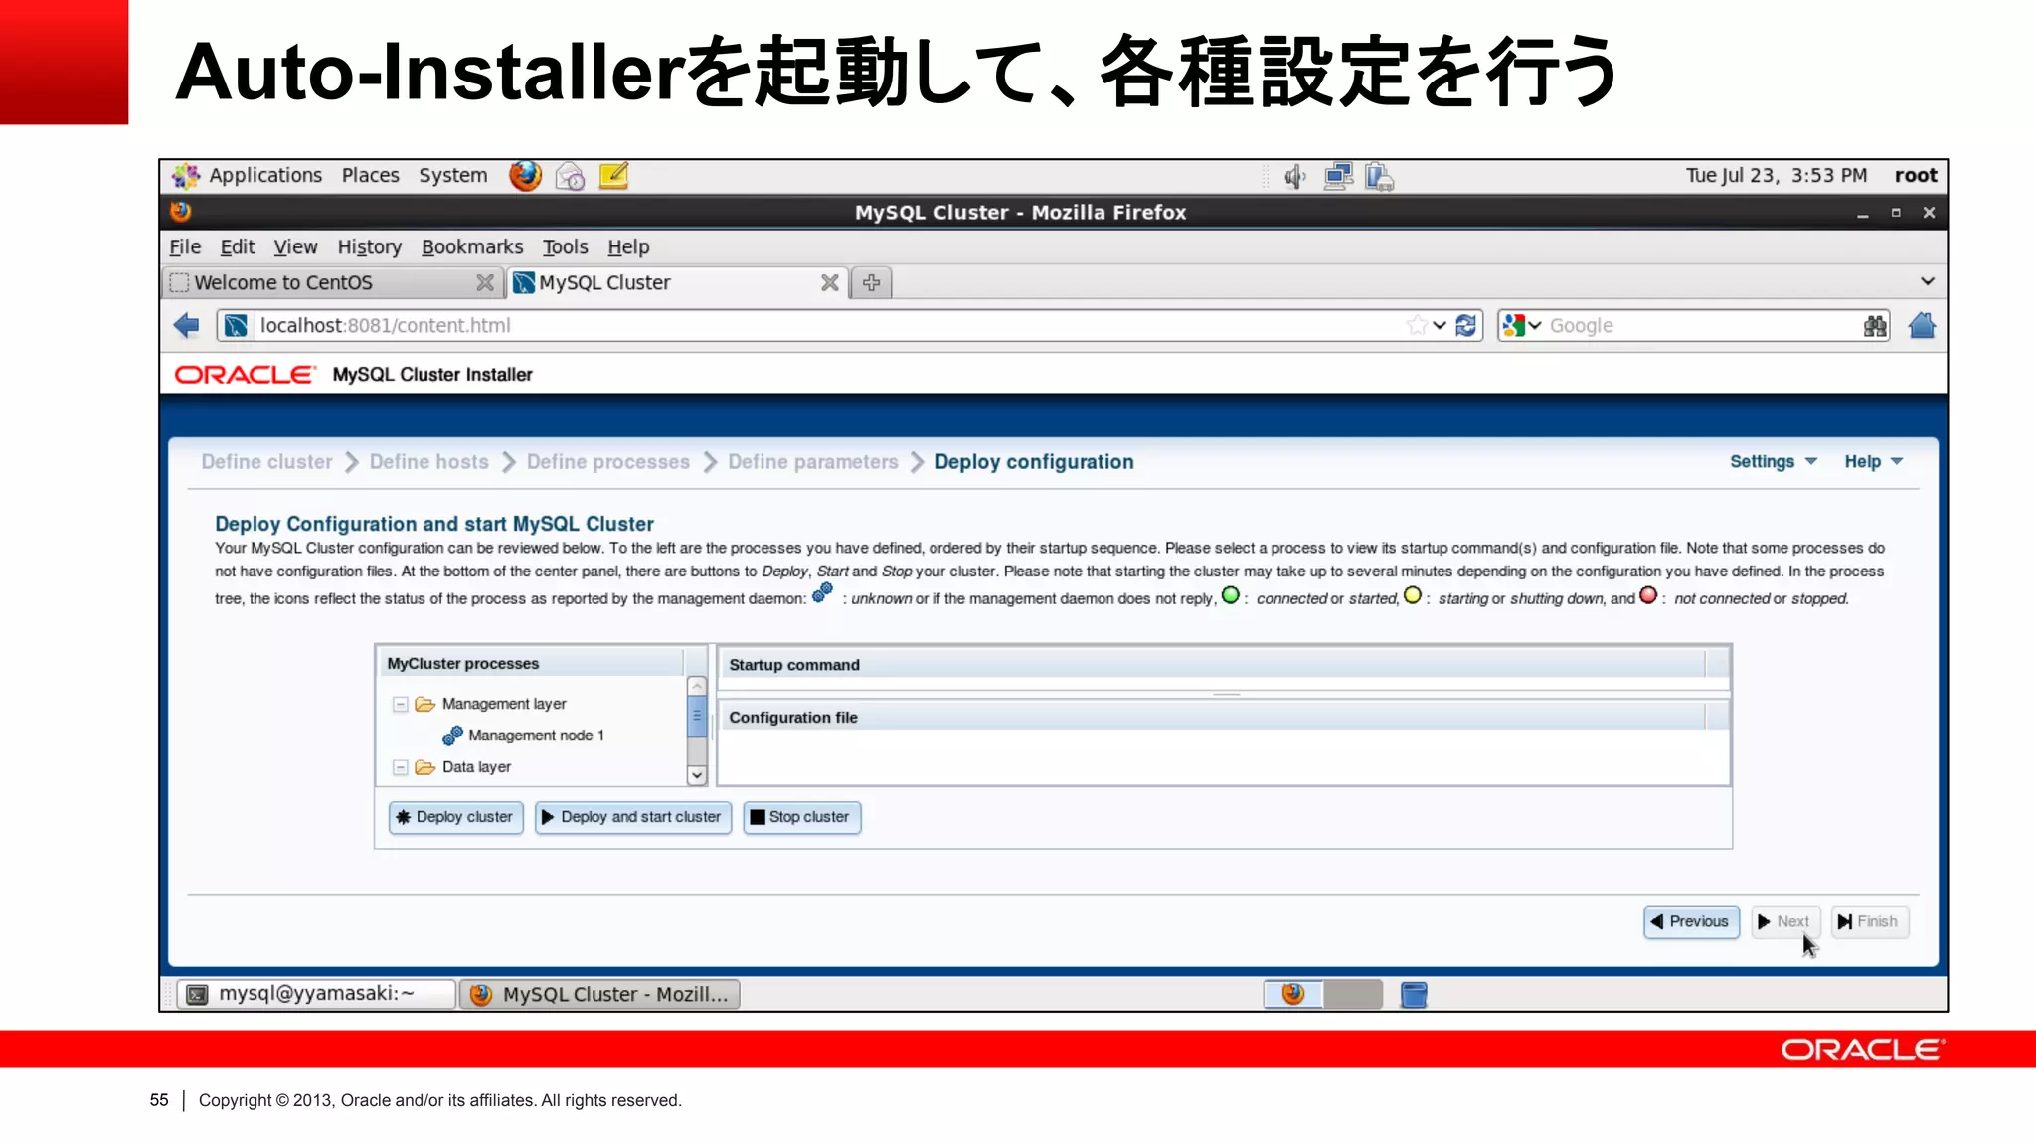2036x1145 pixels.
Task: Open the mail client icon in top panel
Action: click(x=570, y=177)
